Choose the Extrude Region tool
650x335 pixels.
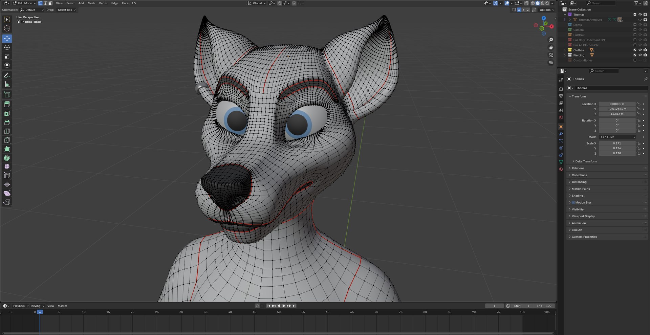coord(7,104)
